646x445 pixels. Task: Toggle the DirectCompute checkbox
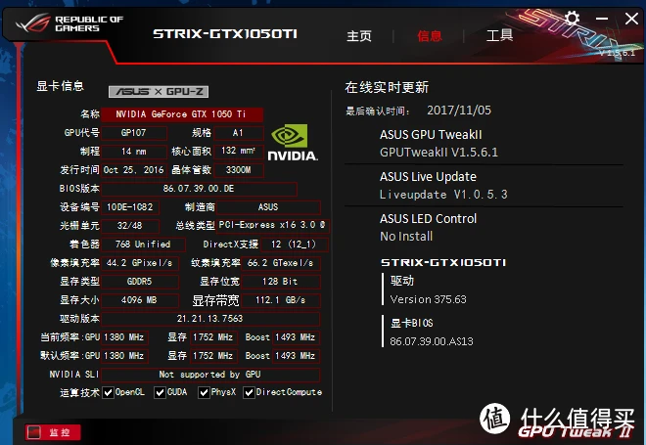pyautogui.click(x=249, y=392)
